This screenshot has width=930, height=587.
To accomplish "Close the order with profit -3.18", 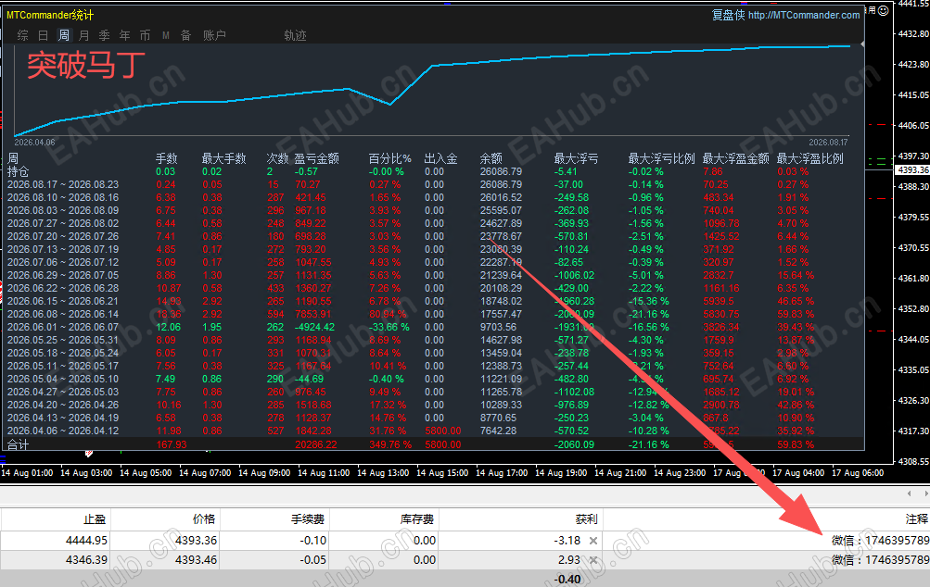I will click(x=593, y=540).
